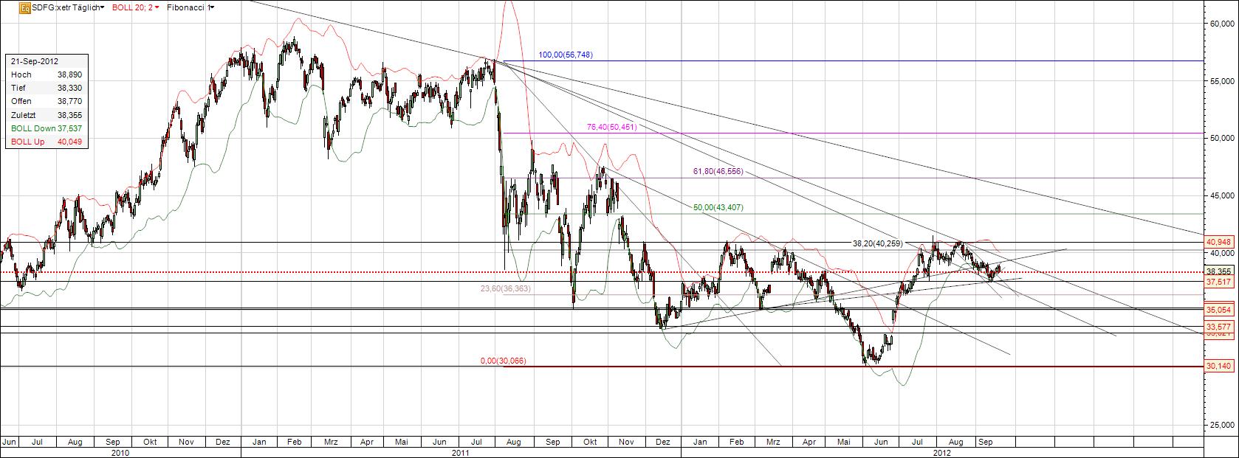Select the 30,140 price marker on axis

(x=1219, y=366)
